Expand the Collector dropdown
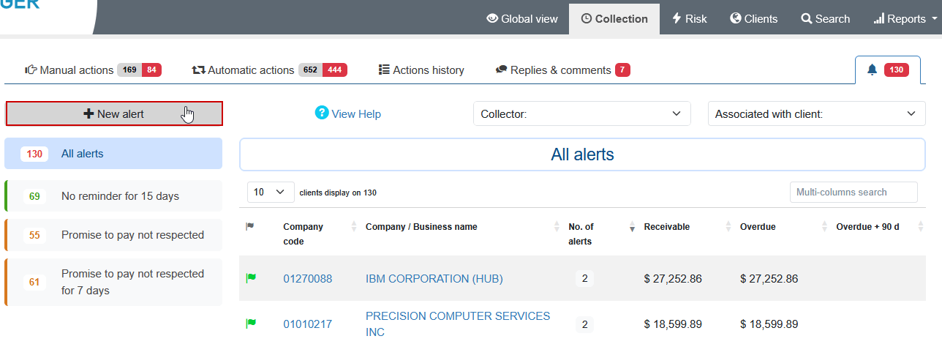942x347 pixels. [581, 113]
